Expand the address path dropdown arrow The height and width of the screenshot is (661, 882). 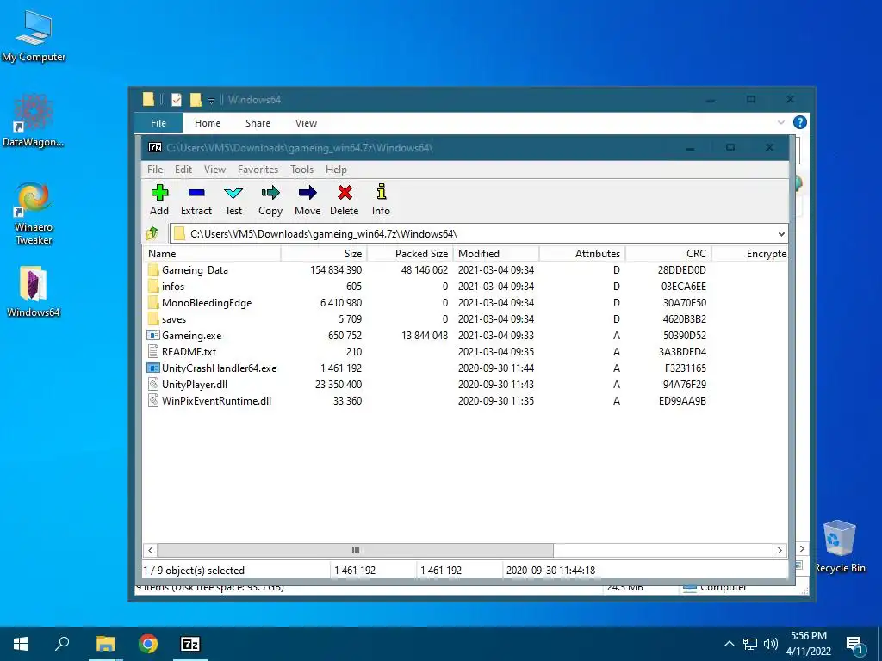(781, 234)
